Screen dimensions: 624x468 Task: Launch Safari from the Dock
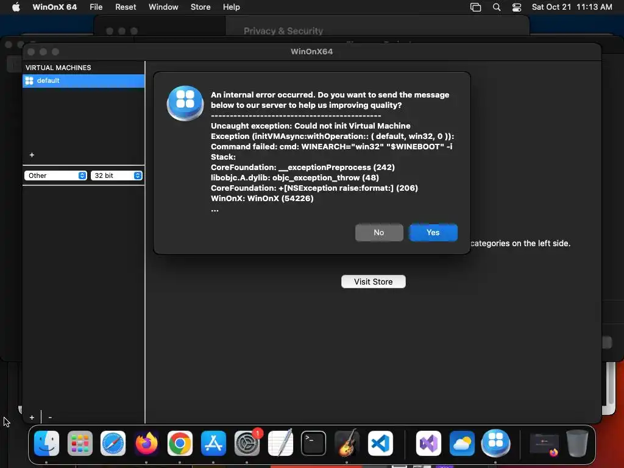coord(113,444)
